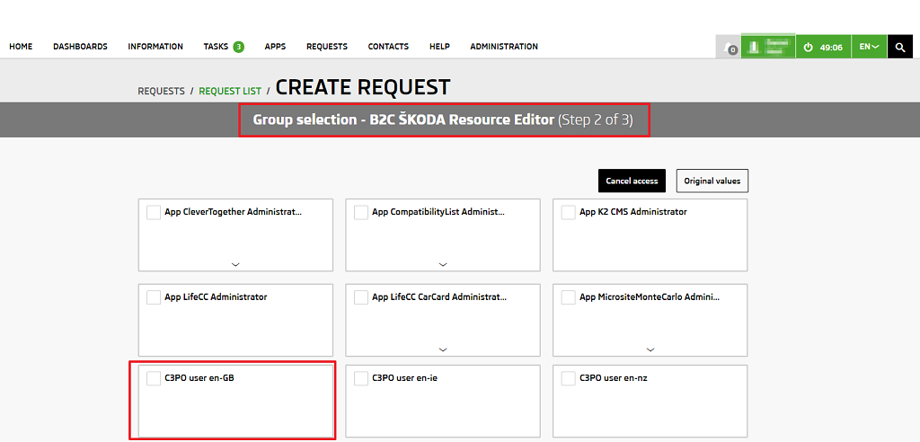Click the App LifeCC Administrator label
Image resolution: width=920 pixels, height=442 pixels.
click(216, 297)
